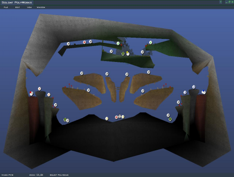Select the P spawn above the short right pillar
Viewport: 234px width, 177px height.
tap(178, 102)
